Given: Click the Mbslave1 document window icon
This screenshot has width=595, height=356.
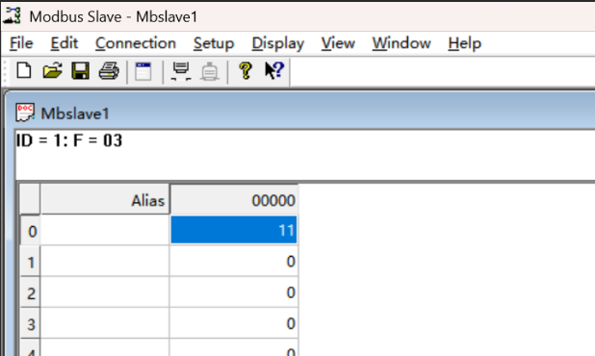Looking at the screenshot, I should coord(25,113).
